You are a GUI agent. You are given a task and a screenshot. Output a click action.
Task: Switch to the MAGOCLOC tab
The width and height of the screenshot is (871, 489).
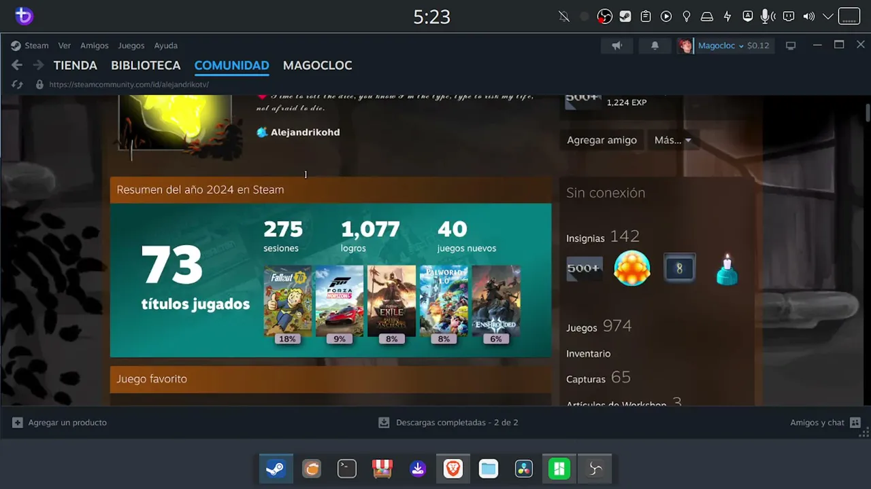click(x=318, y=65)
